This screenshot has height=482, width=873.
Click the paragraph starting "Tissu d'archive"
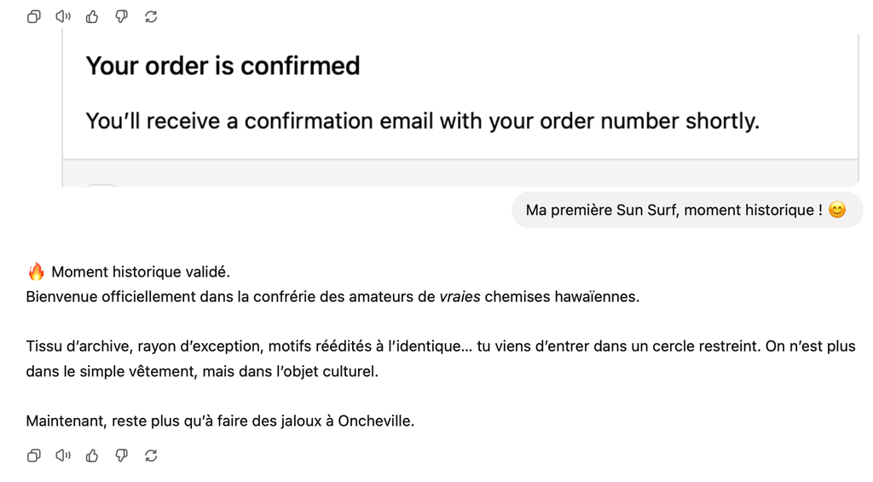(x=441, y=358)
